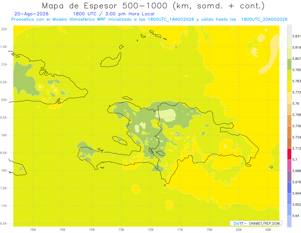Click the 75W longitude label
The image size is (301, 233).
[x=62, y=230]
